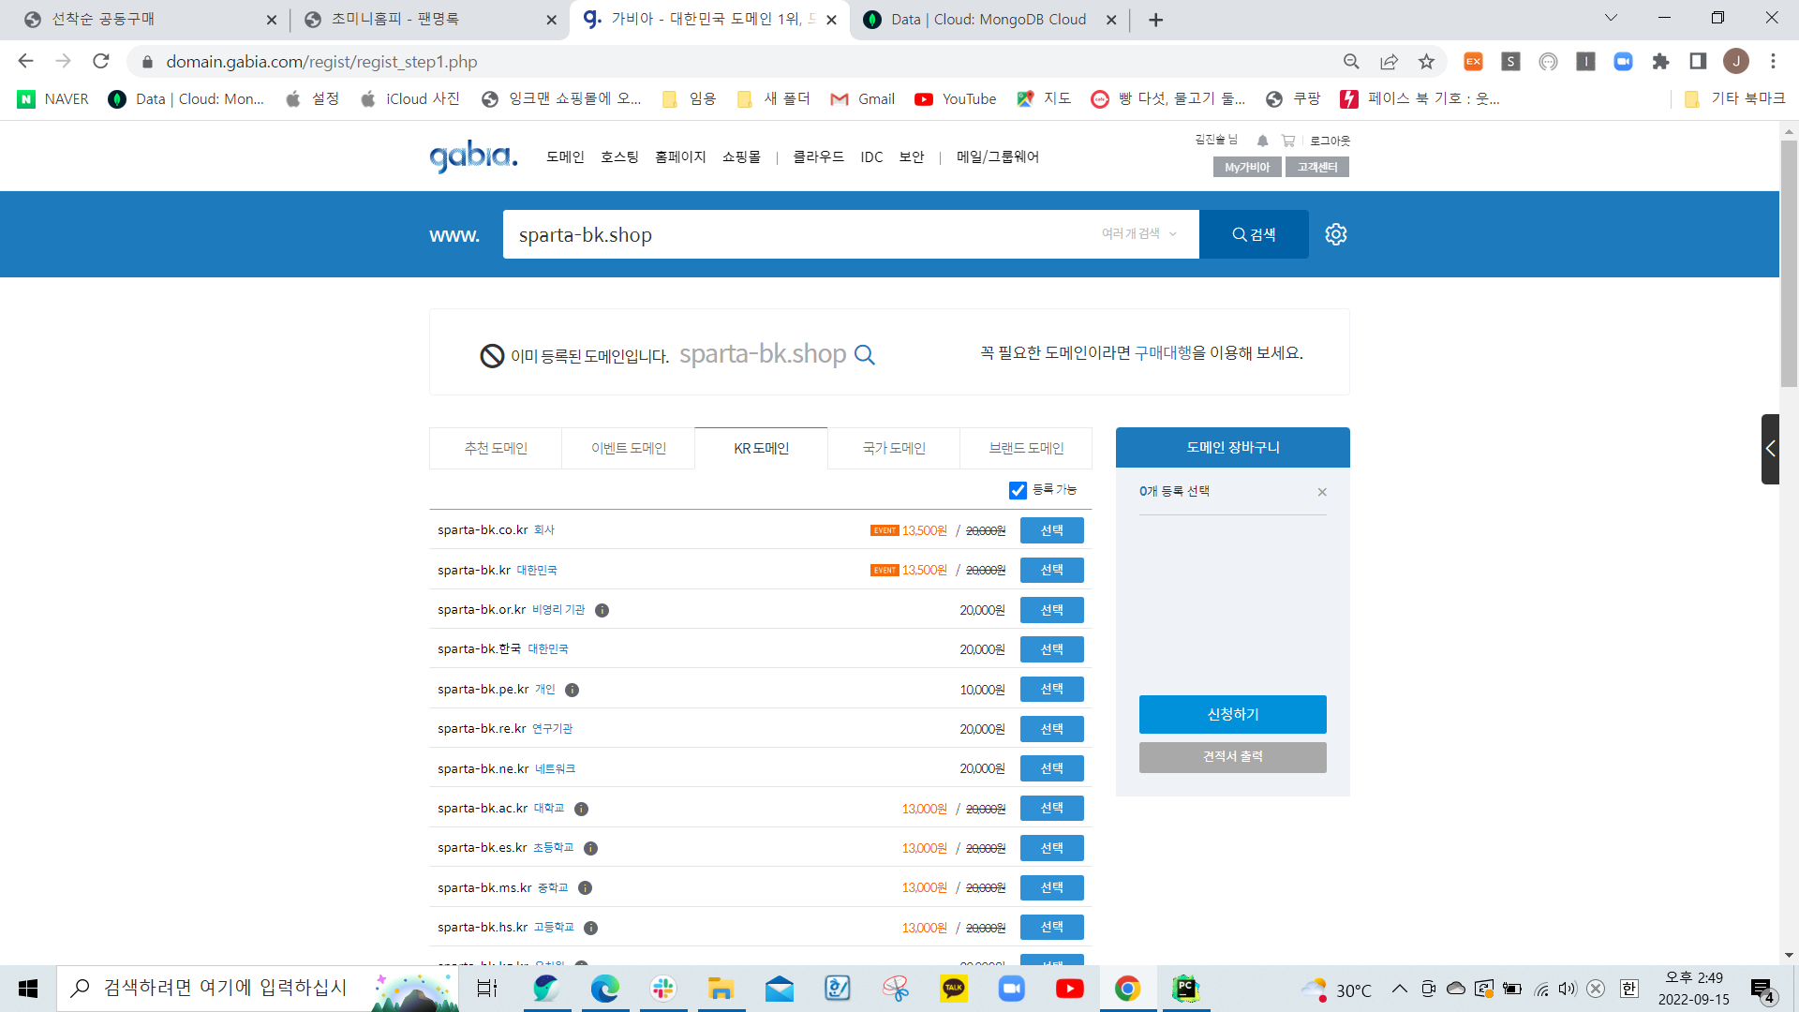Click the 견적서 출력 button
The width and height of the screenshot is (1799, 1012).
coord(1233,757)
